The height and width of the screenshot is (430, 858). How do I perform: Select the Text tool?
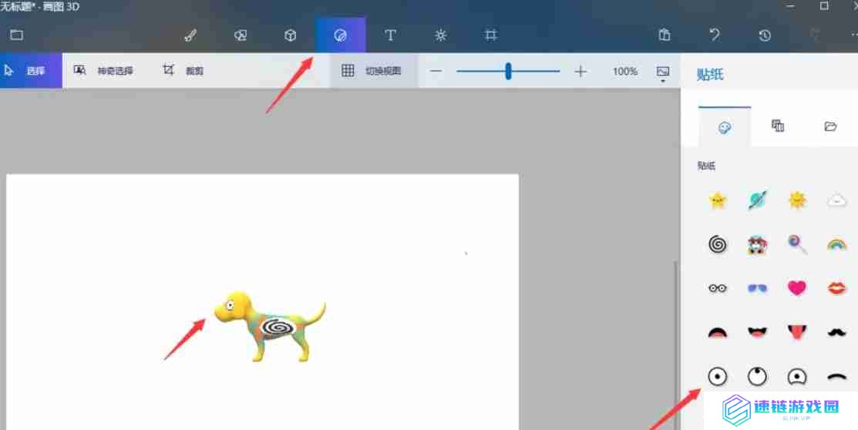coord(390,35)
